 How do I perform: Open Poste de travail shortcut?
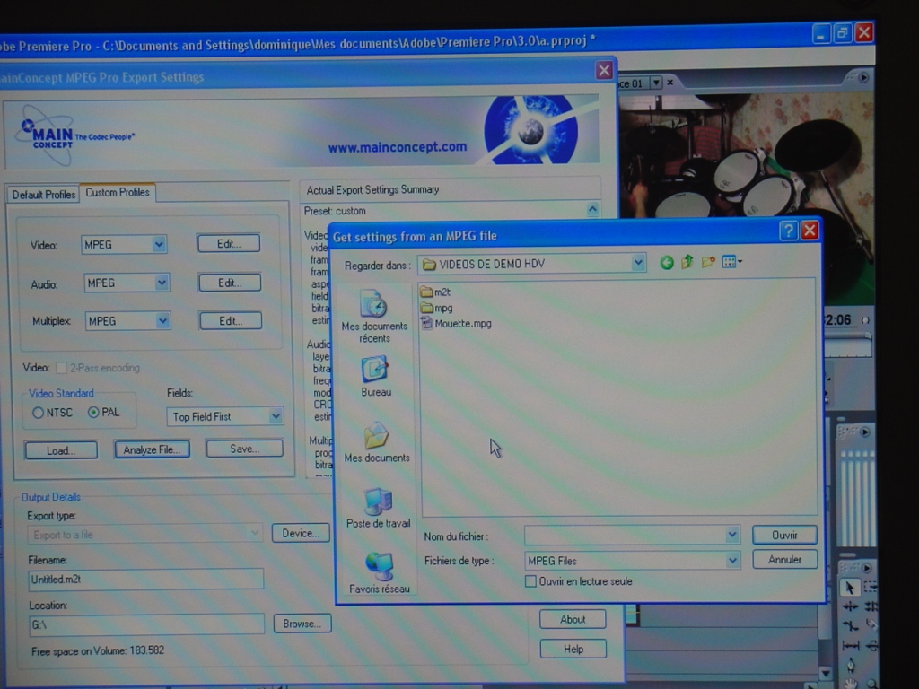click(x=378, y=508)
